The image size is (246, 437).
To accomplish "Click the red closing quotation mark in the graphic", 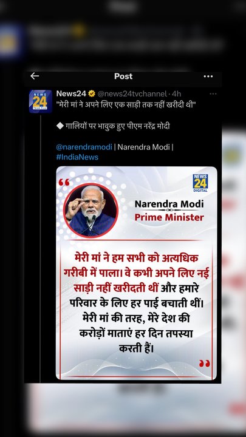I will pyautogui.click(x=204, y=363).
